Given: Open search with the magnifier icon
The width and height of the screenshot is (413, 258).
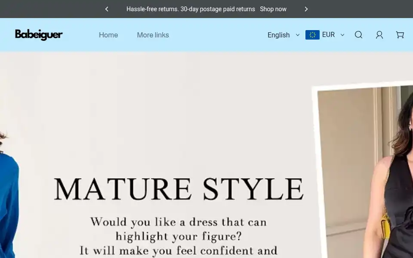Looking at the screenshot, I should [x=358, y=35].
